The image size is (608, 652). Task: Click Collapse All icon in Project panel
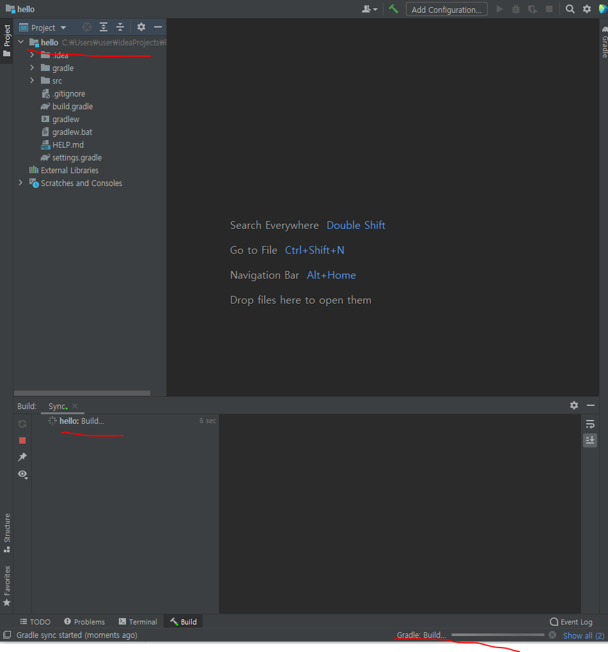(x=120, y=27)
